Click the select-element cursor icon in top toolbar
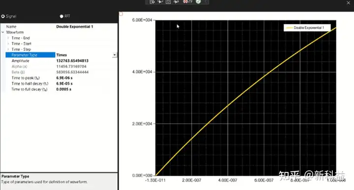This screenshot has width=354, height=190. [x=160, y=2]
